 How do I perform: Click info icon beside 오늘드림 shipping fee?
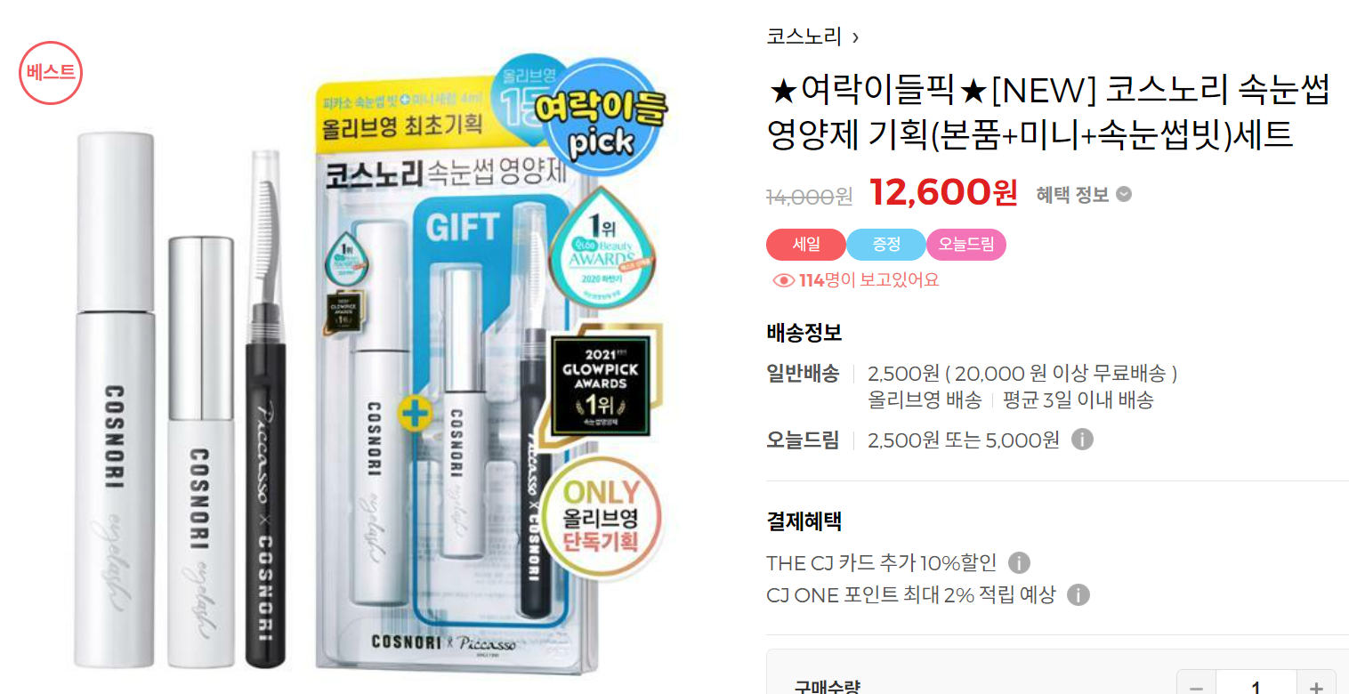coord(1082,440)
